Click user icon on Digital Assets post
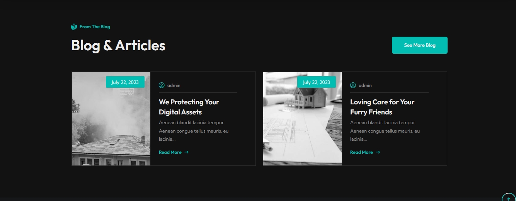This screenshot has width=516, height=201. point(162,85)
